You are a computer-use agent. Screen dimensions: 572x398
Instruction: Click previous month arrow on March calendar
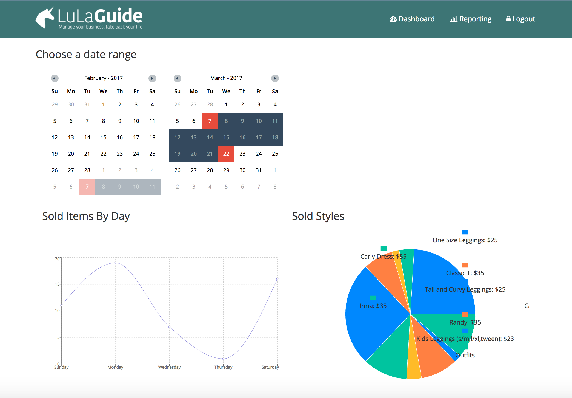(x=177, y=78)
